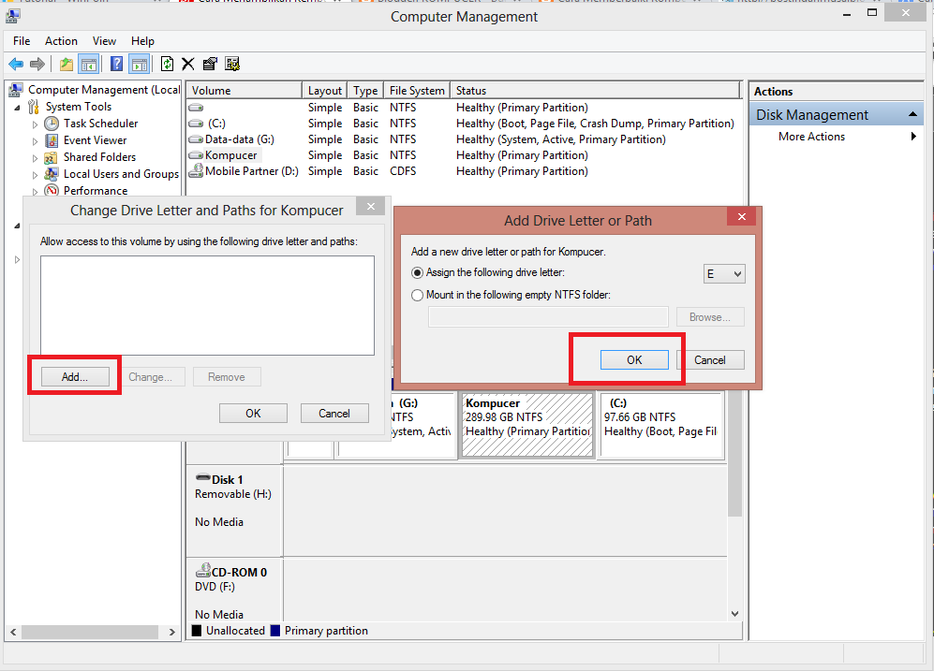Click the Layout column header

[325, 91]
